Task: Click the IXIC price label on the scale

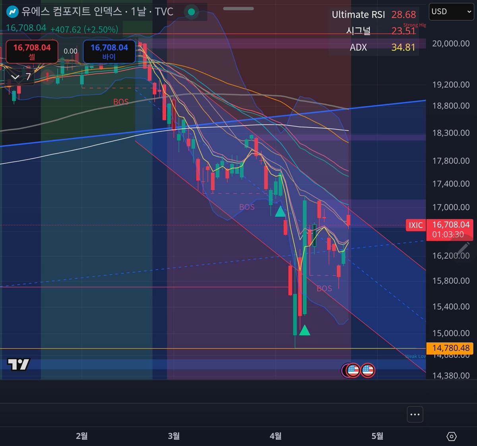Action: coord(416,225)
